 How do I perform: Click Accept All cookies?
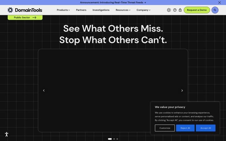206,128
